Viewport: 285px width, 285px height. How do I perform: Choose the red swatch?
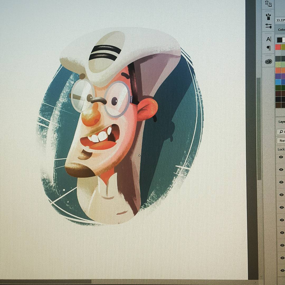pos(278,47)
